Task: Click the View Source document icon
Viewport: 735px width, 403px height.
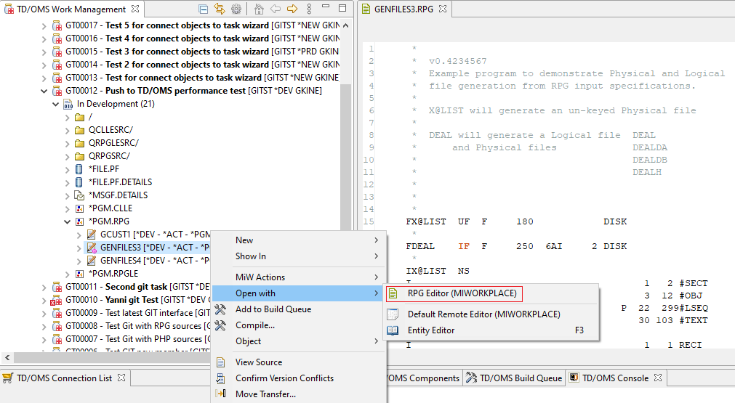Action: pos(221,362)
